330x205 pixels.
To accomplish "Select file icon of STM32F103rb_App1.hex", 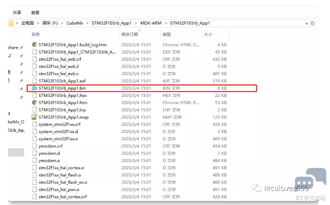I will click(34, 95).
